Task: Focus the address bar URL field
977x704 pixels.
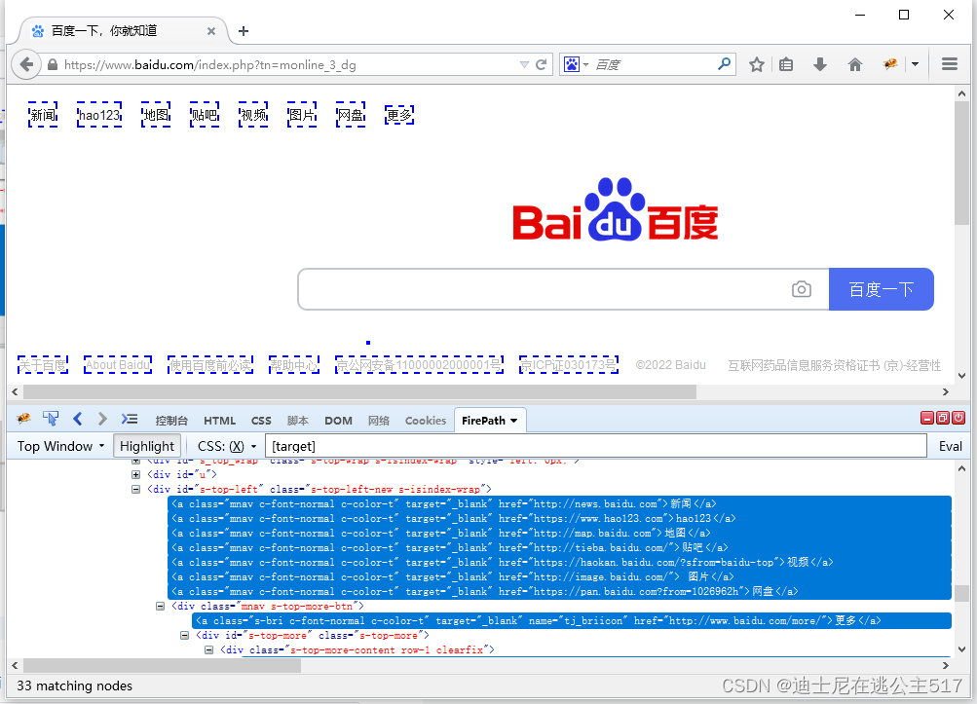Action: (288, 65)
